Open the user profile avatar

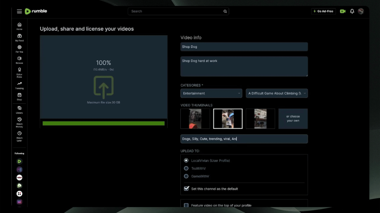[x=361, y=11]
